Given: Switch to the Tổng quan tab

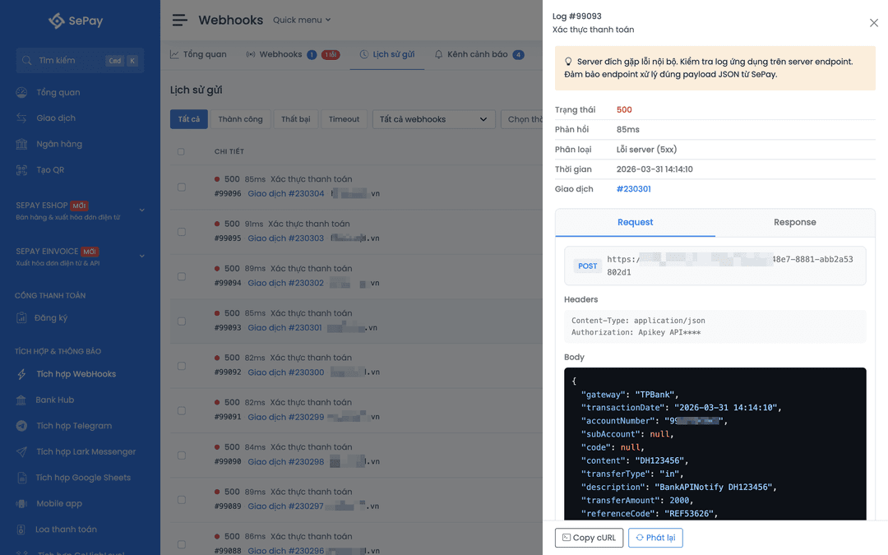Looking at the screenshot, I should click(198, 54).
